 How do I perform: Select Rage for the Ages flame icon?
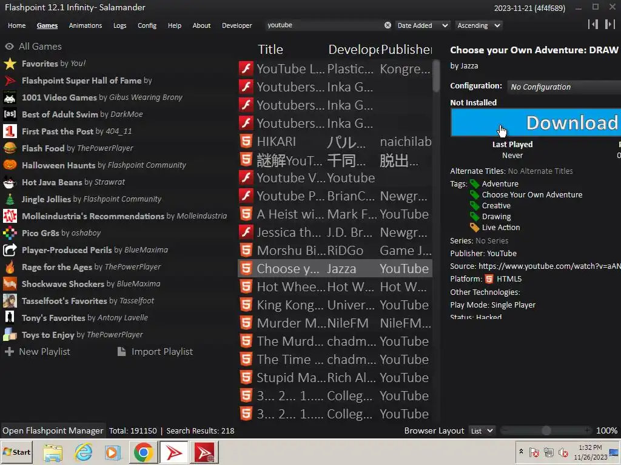pos(10,267)
